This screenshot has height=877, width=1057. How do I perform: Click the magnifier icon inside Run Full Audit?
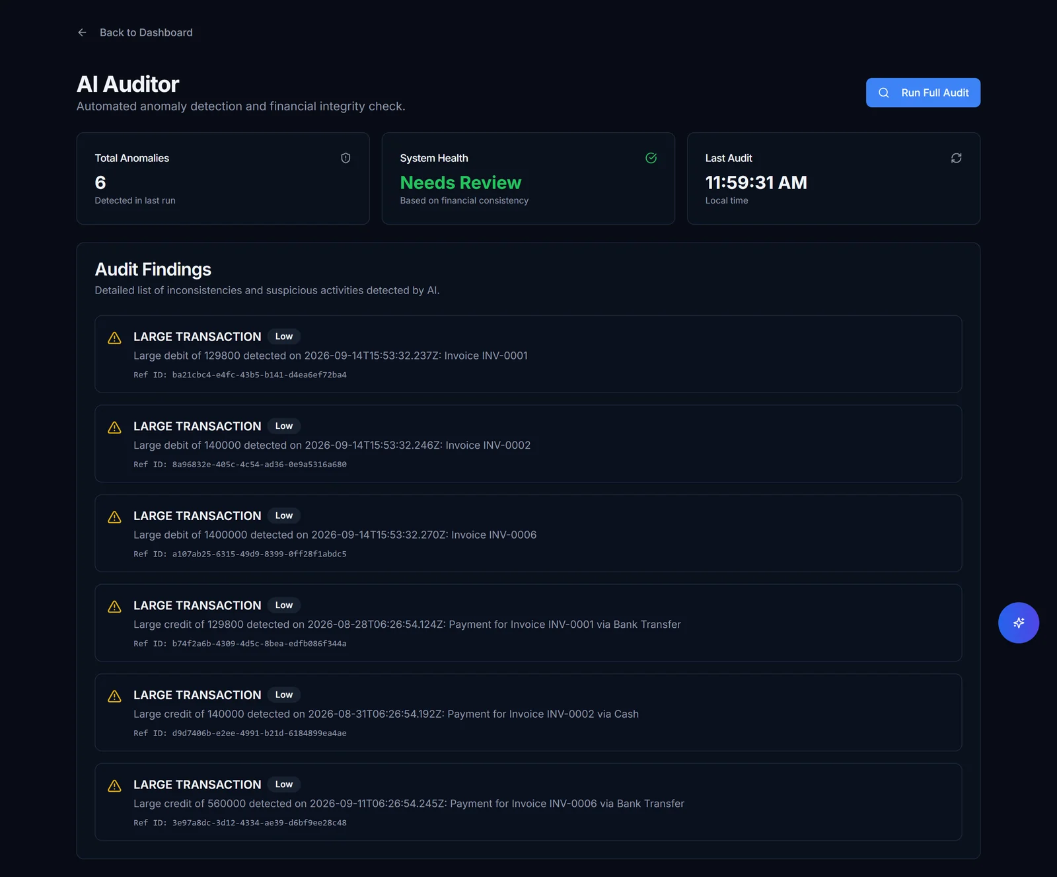tap(884, 93)
